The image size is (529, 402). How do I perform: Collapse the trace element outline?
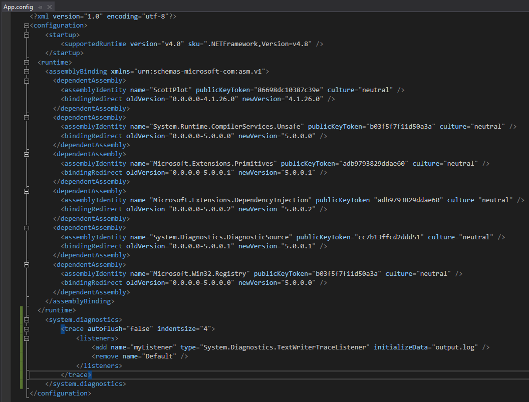coord(27,329)
